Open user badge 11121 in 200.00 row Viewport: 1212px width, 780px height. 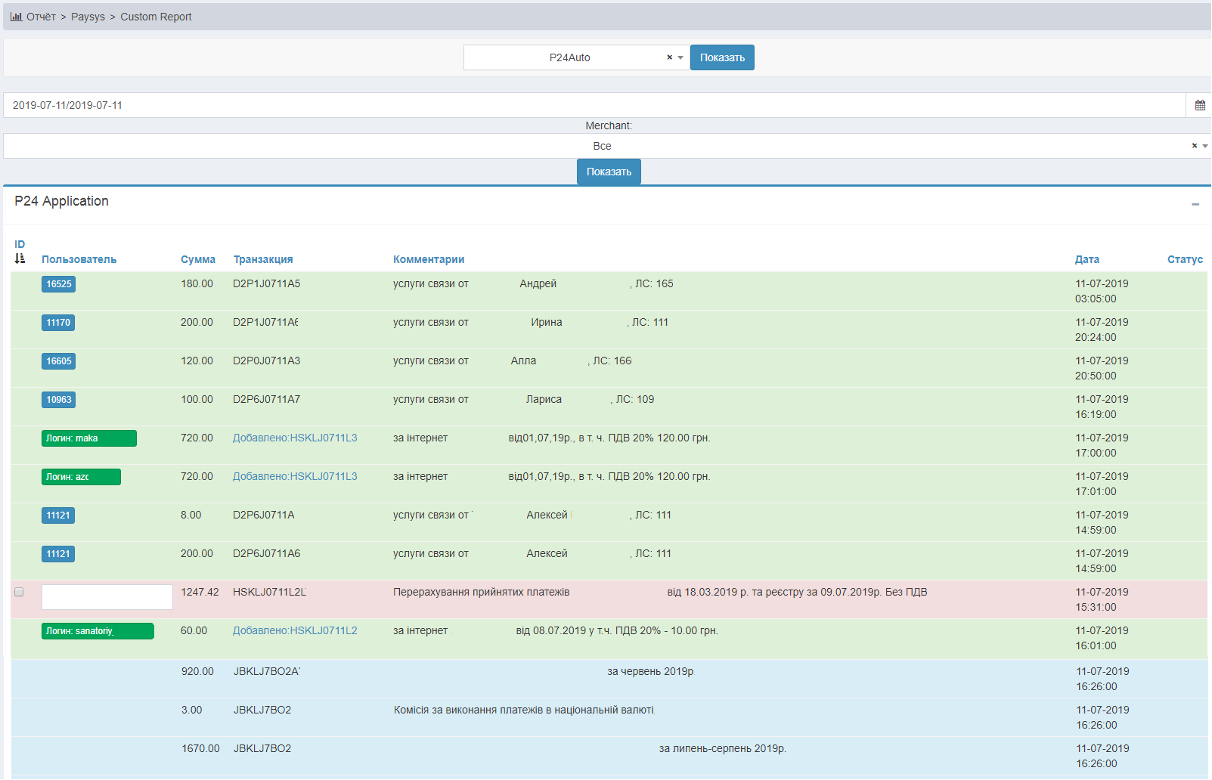click(x=58, y=554)
